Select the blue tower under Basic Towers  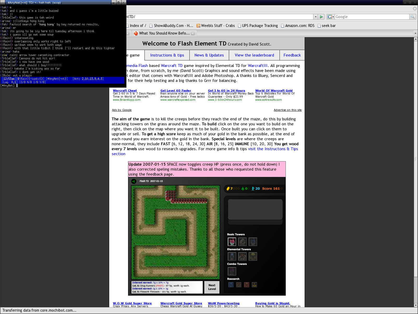(253, 242)
